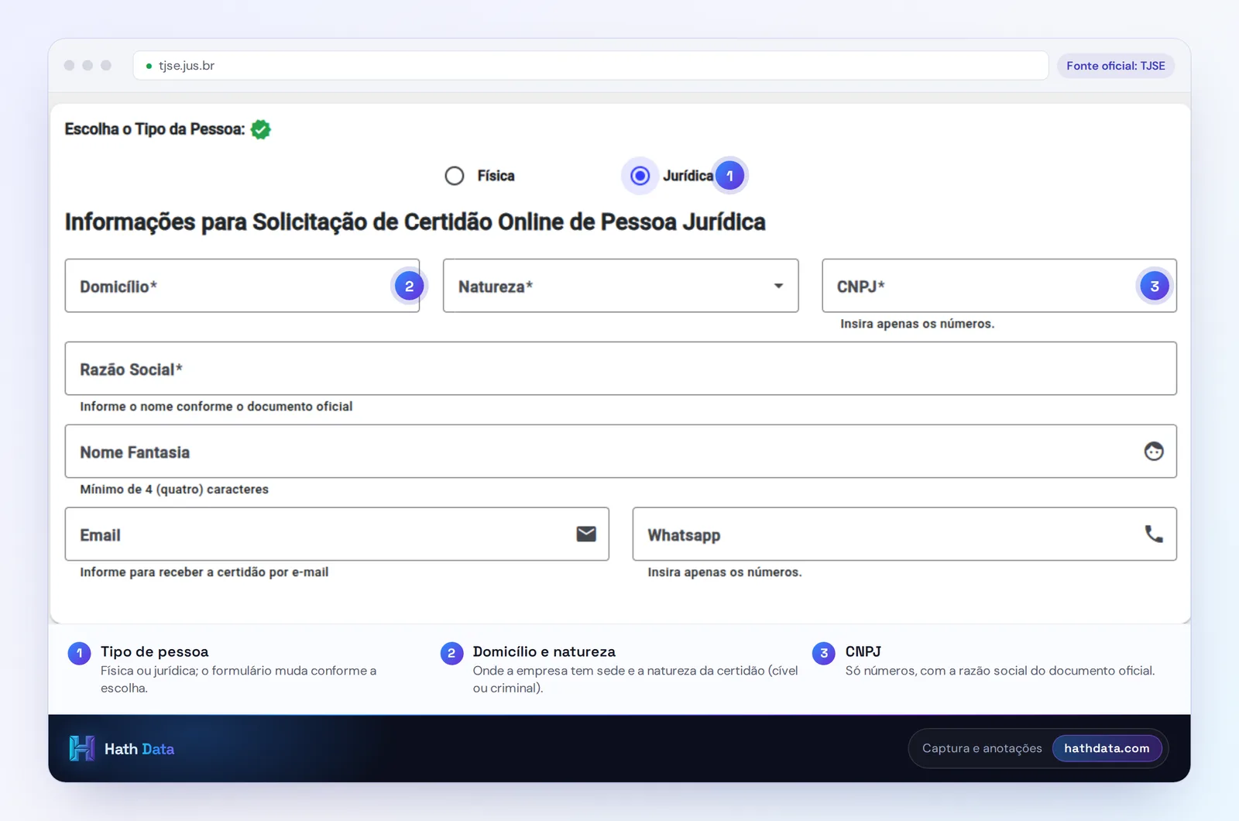Screen dimensions: 1239x821
Task: Click the Hath Data brand name
Action: (139, 749)
